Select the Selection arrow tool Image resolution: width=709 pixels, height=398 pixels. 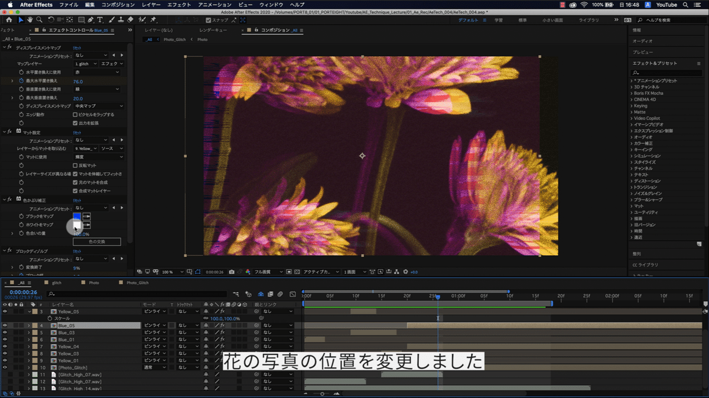[21, 19]
